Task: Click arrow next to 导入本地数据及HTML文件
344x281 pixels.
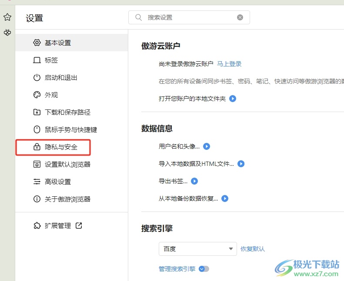Action: pyautogui.click(x=241, y=164)
